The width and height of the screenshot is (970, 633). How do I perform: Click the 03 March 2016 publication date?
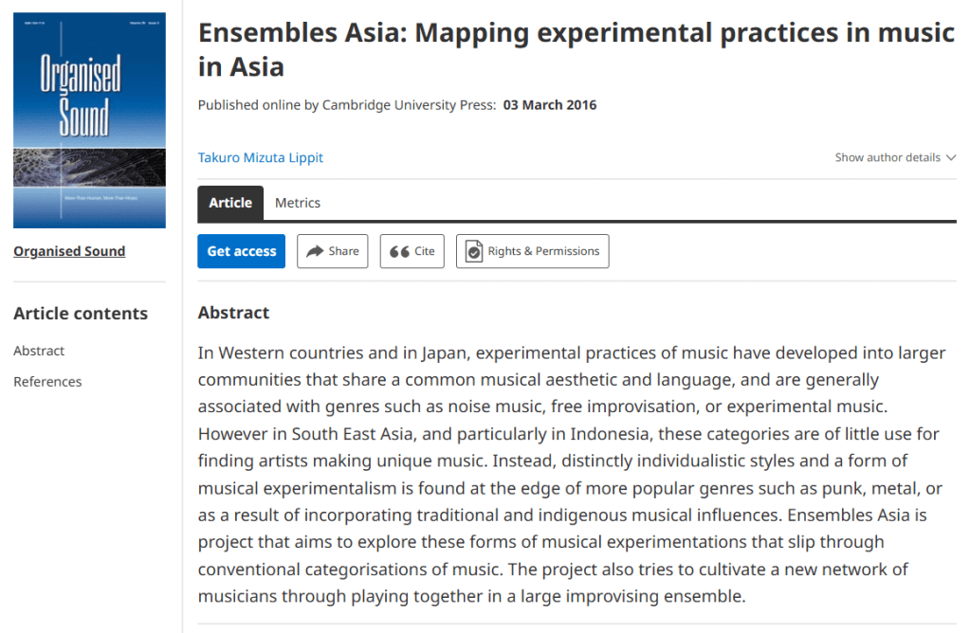click(x=550, y=105)
